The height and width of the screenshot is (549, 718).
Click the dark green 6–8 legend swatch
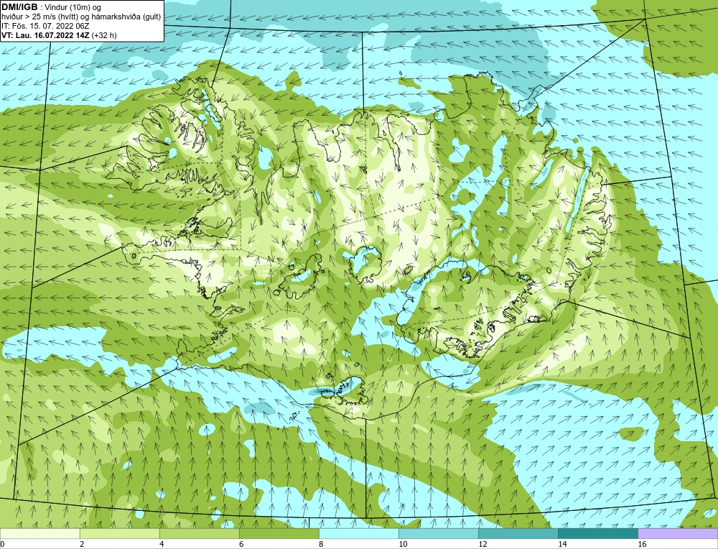coord(279,534)
